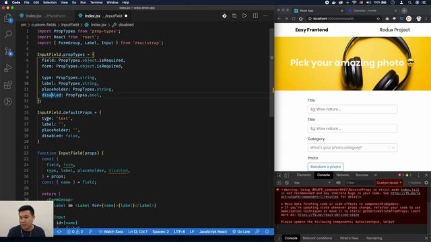Click the feedback icon in the status bar
This screenshot has height=242, width=431.
(257, 232)
